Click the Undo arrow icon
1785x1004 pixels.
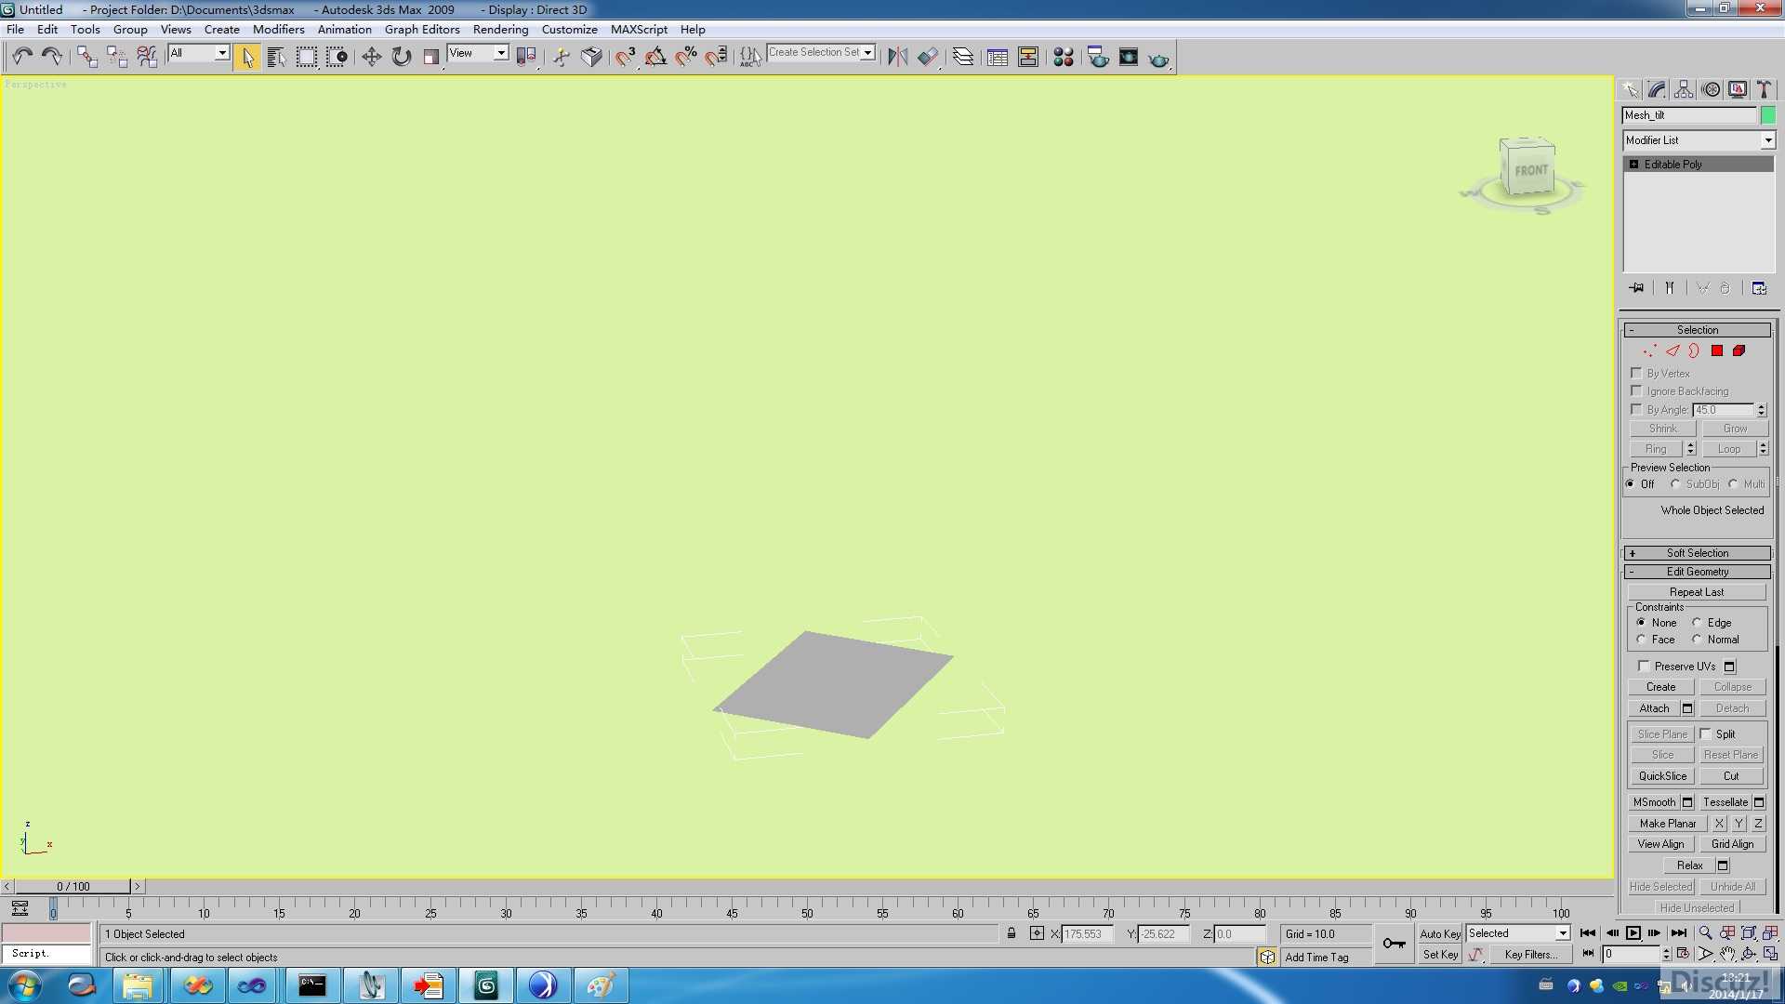click(x=22, y=57)
